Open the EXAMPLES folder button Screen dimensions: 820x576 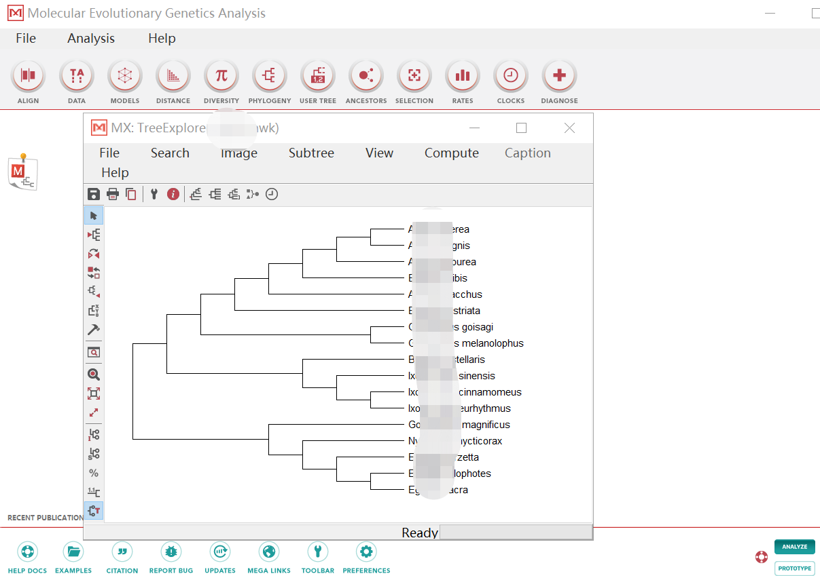point(73,558)
